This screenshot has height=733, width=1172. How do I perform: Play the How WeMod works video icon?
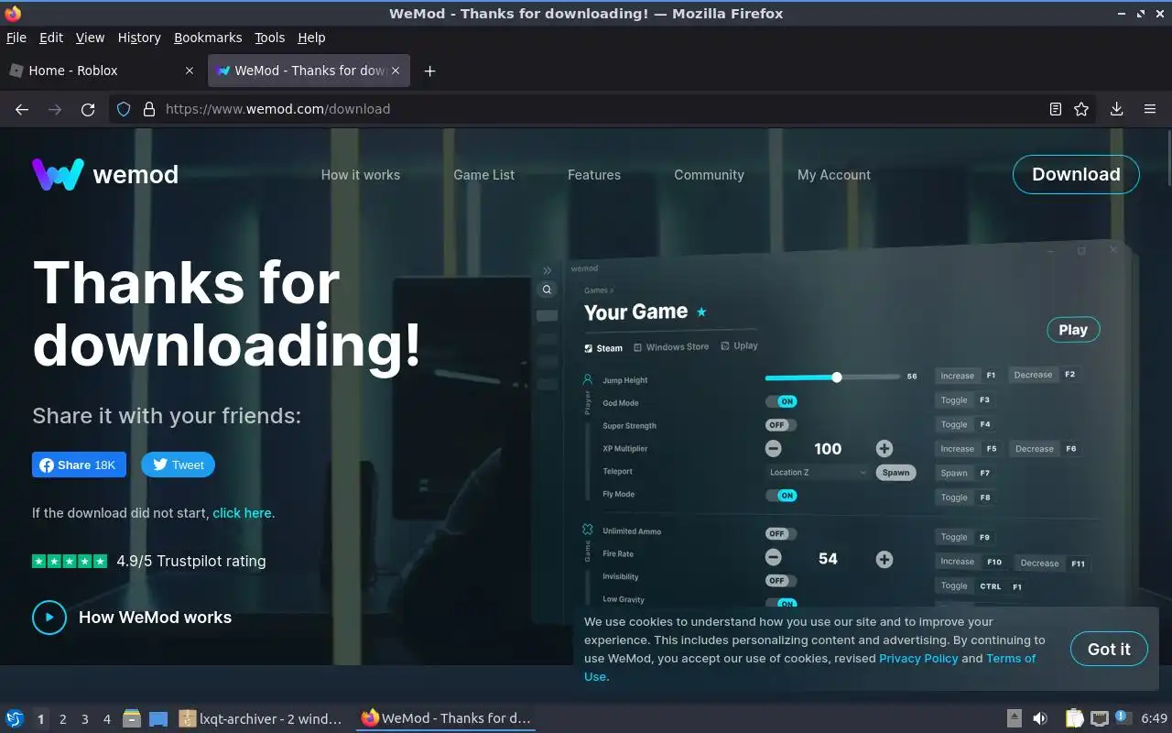point(49,618)
